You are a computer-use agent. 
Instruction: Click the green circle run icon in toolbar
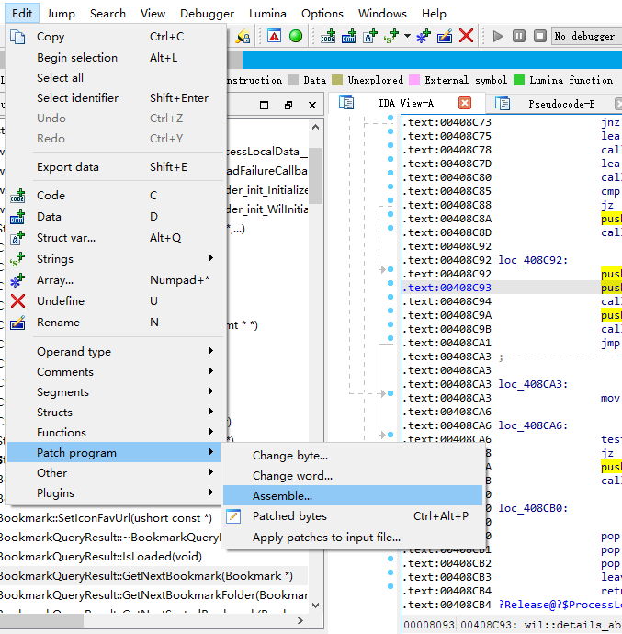click(296, 37)
